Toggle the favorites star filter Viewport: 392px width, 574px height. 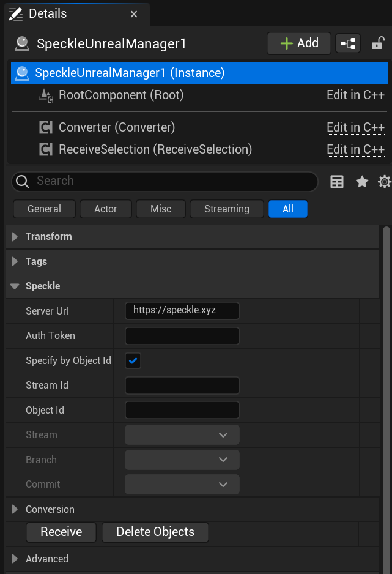tap(362, 182)
